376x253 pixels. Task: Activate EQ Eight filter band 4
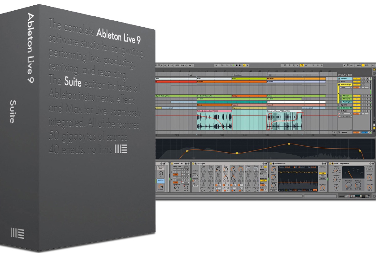point(225,191)
